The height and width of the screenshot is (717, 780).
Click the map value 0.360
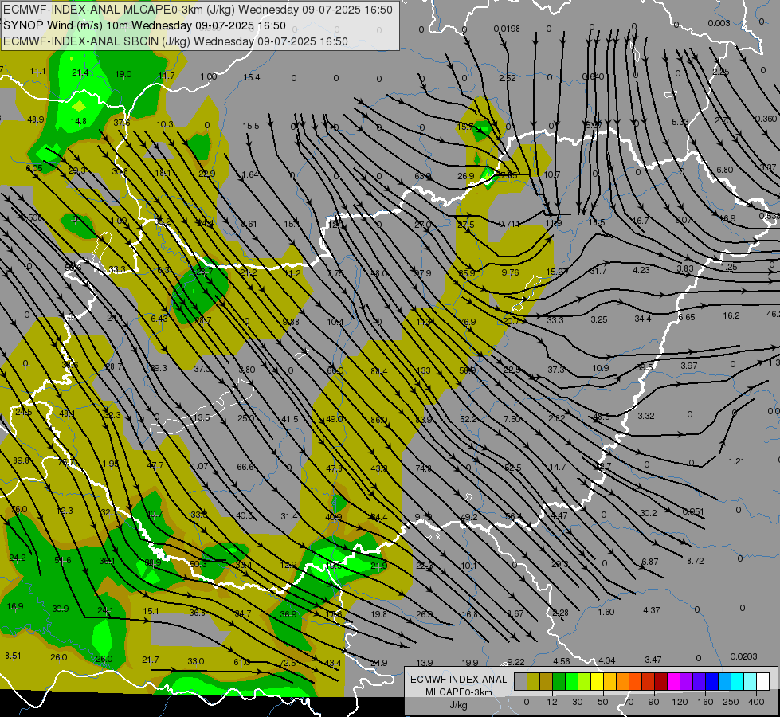coord(766,119)
